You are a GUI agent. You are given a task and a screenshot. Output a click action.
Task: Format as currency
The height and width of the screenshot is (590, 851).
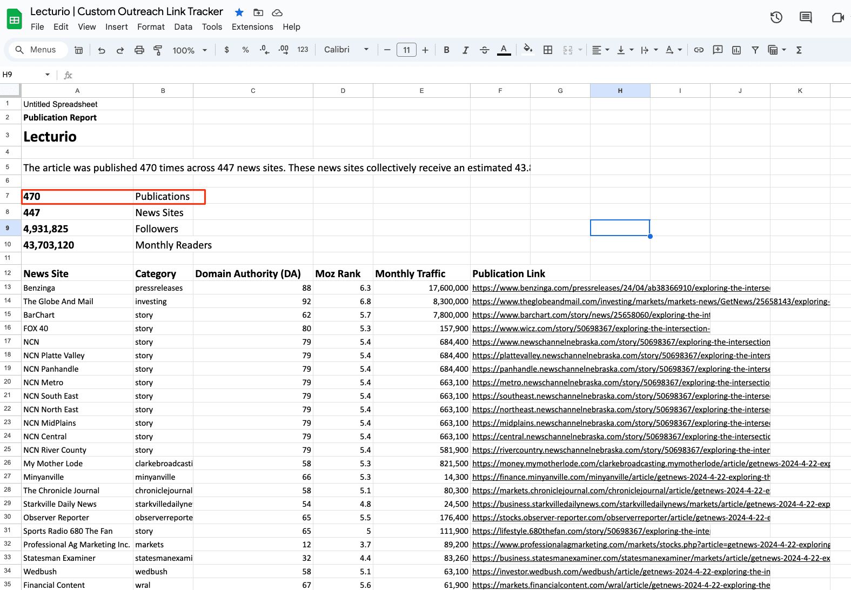[226, 50]
